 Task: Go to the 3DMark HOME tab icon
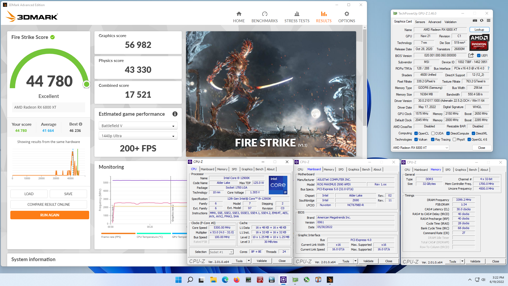coord(239,14)
